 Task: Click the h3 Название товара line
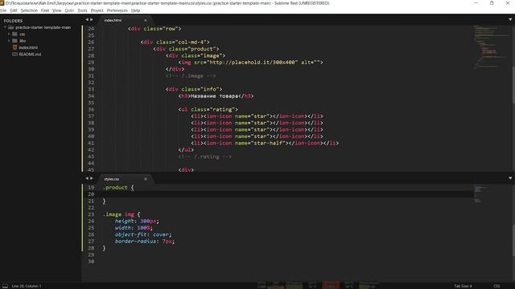[x=216, y=96]
